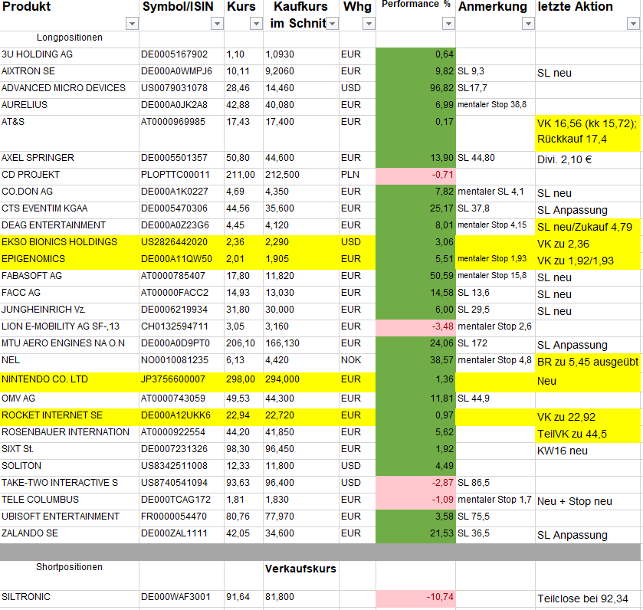Open the Produkt column filter dropdown
This screenshot has width=643, height=610.
[132, 24]
